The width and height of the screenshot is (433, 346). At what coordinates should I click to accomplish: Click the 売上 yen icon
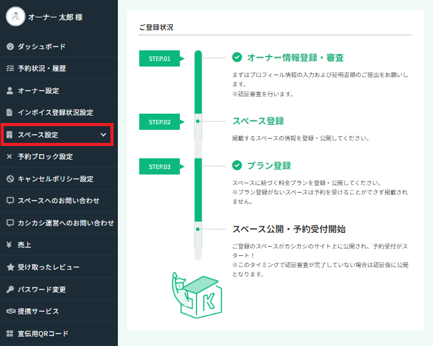[9, 245]
